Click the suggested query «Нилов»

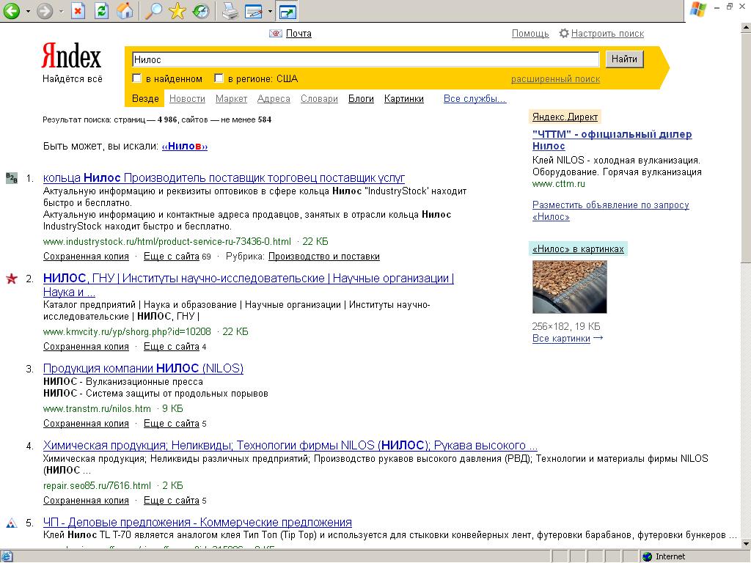[x=184, y=147]
